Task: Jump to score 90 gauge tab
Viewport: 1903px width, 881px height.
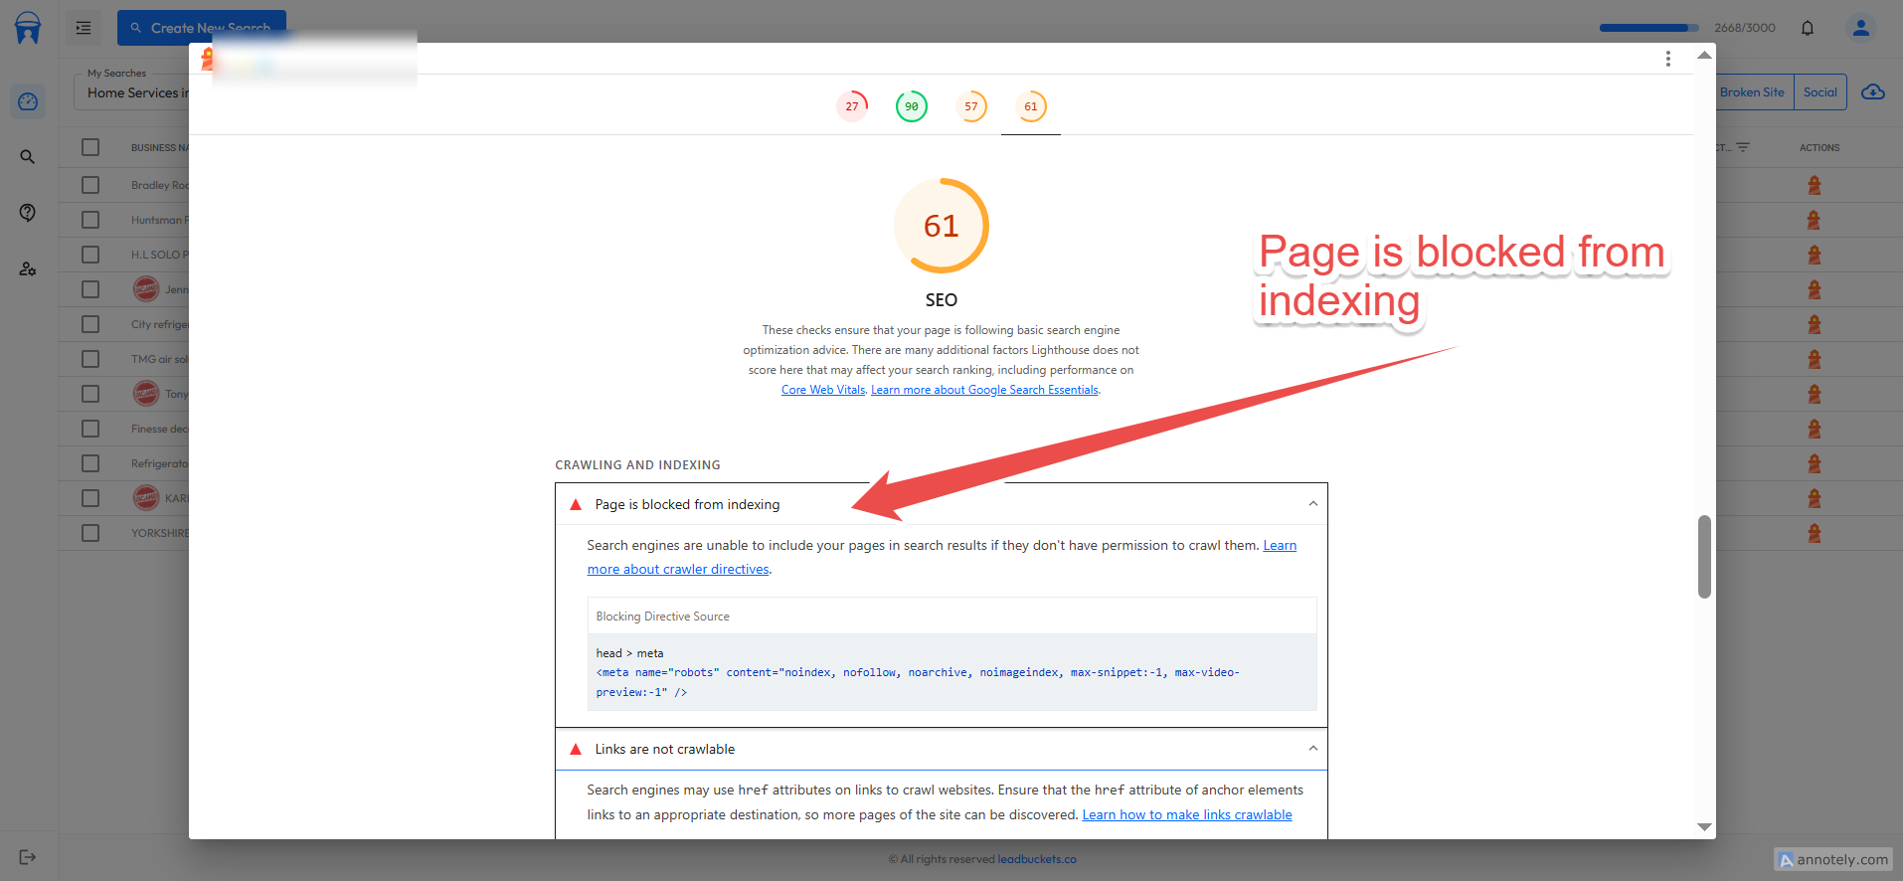Action: click(912, 106)
